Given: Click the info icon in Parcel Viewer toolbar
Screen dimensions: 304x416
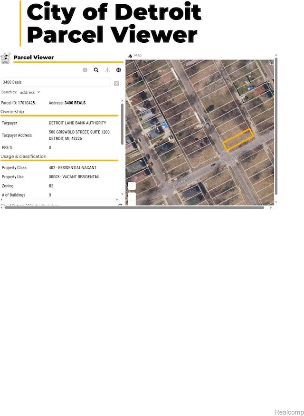Looking at the screenshot, I should coord(85,70).
